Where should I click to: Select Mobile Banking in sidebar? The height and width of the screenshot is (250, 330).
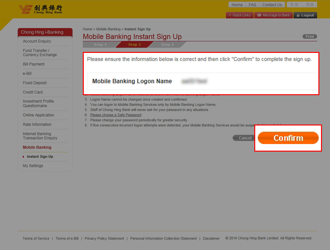[x=37, y=147]
